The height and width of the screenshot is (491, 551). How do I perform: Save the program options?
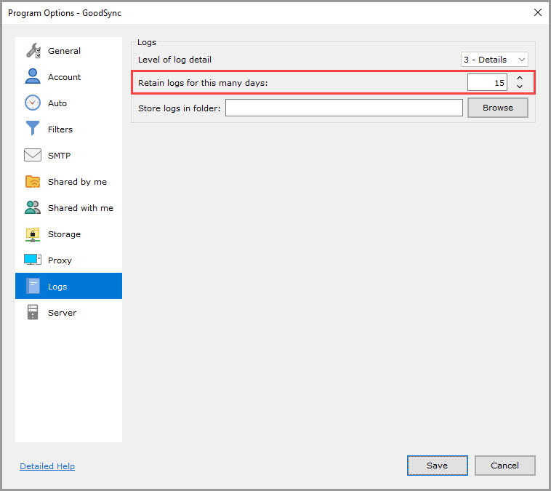pyautogui.click(x=437, y=466)
